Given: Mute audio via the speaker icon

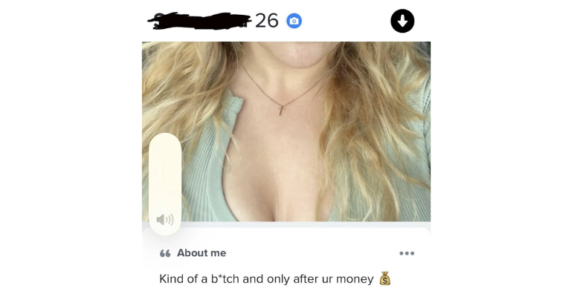Looking at the screenshot, I should (x=165, y=220).
